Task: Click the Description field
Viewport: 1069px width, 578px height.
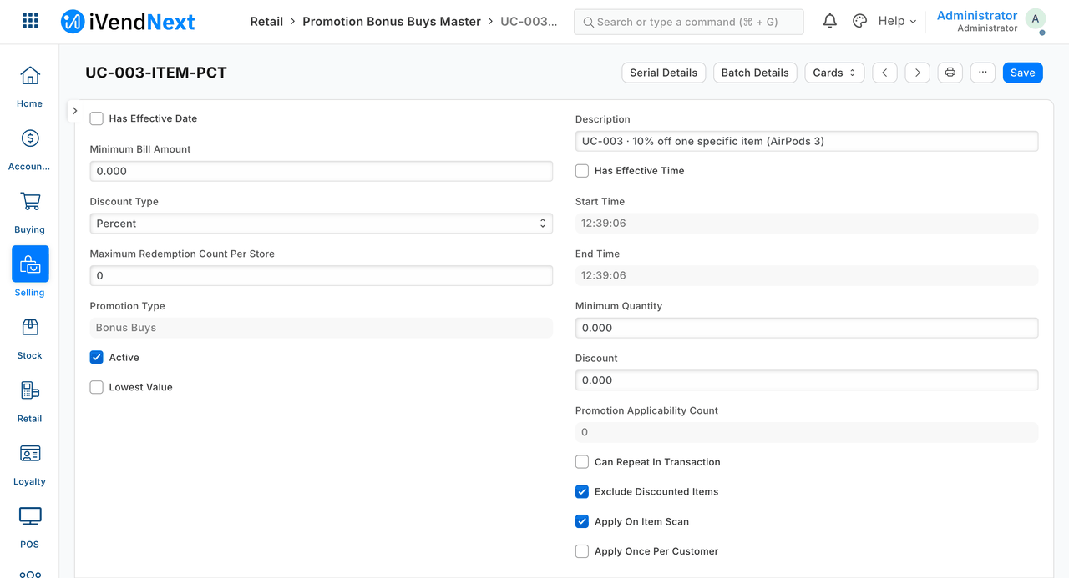Action: (x=807, y=141)
